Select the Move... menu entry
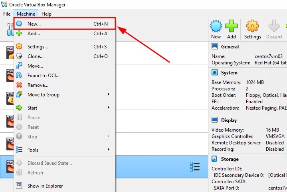This screenshot has height=192, width=287. pos(35,66)
